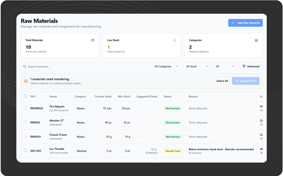283x176 pixels.
Task: Check the select-all checkbox in the table header
Action: coord(25,96)
